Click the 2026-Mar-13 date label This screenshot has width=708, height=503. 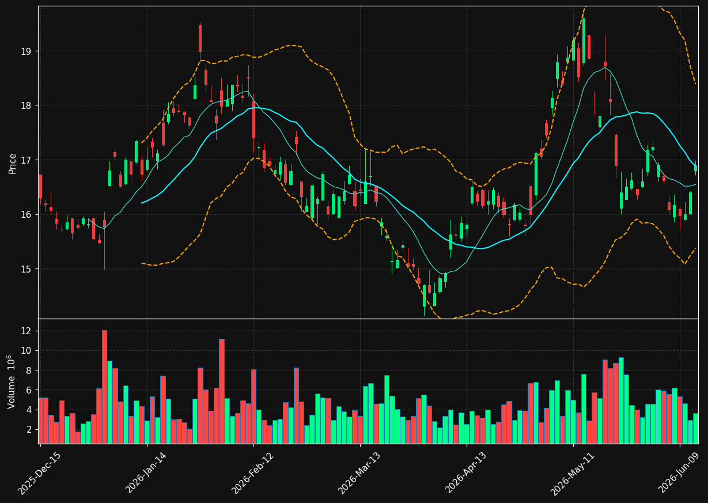pyautogui.click(x=359, y=474)
